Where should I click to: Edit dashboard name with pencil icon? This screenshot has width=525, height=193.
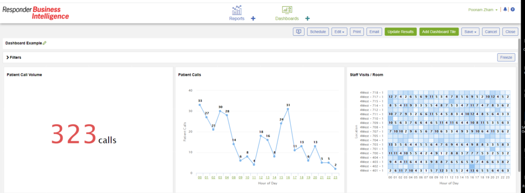pos(45,43)
